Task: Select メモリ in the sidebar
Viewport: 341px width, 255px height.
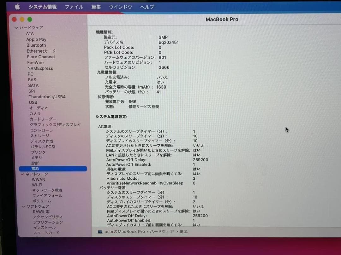Action: click(x=37, y=158)
